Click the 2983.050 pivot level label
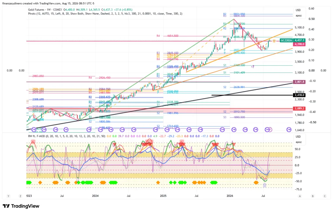Image resolution: width=333 pixels, height=213 pixels. tap(38, 76)
